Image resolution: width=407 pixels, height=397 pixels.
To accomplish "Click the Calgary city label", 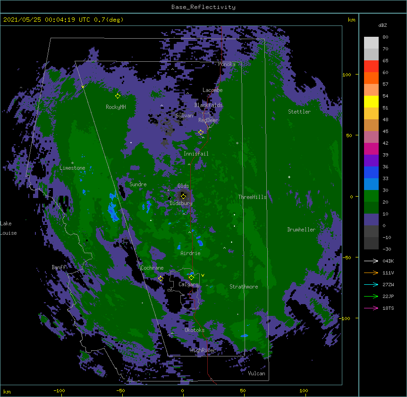I will click(188, 284).
